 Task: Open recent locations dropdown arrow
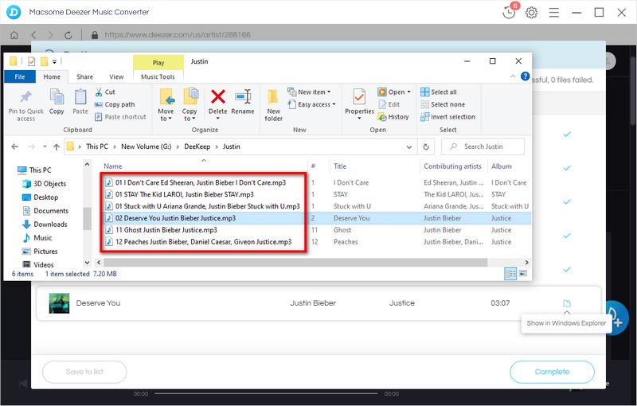45,147
